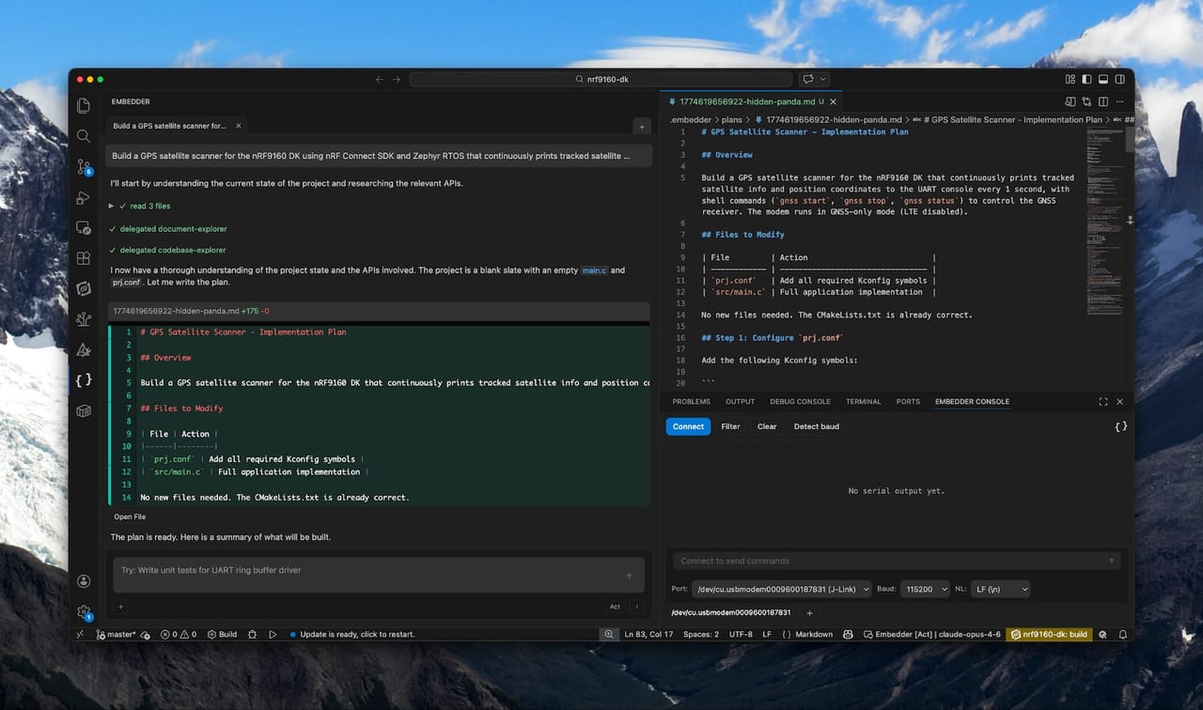The height and width of the screenshot is (710, 1203).
Task: Open the chat dropdown chevron in title bar
Action: point(824,80)
